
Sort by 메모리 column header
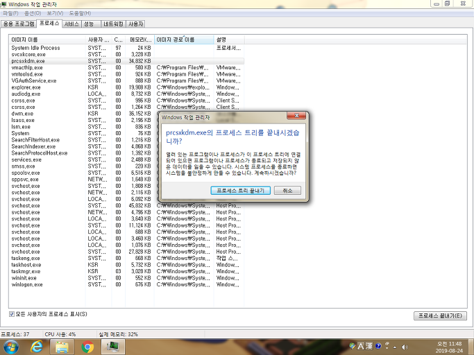pos(140,40)
